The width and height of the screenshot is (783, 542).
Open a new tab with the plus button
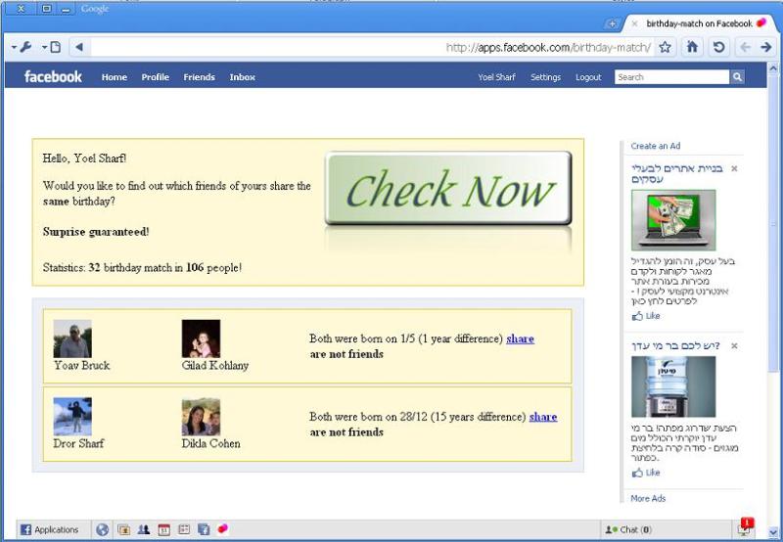click(x=612, y=23)
